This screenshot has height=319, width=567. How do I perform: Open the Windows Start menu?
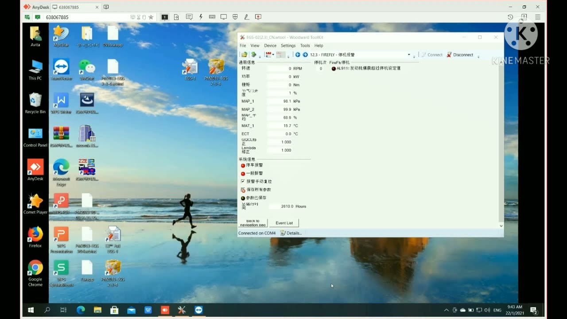31,310
